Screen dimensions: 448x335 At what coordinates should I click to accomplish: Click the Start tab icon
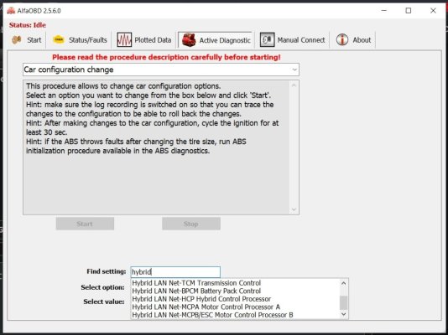[17, 40]
